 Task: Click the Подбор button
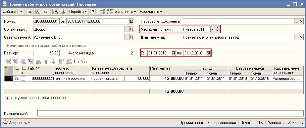click(80, 62)
